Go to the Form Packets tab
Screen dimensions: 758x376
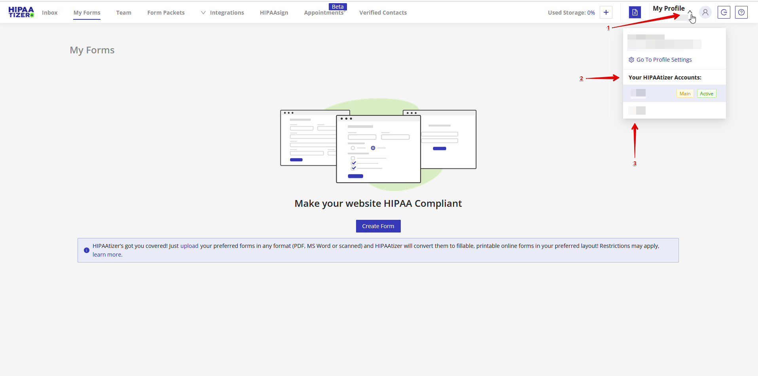click(166, 13)
